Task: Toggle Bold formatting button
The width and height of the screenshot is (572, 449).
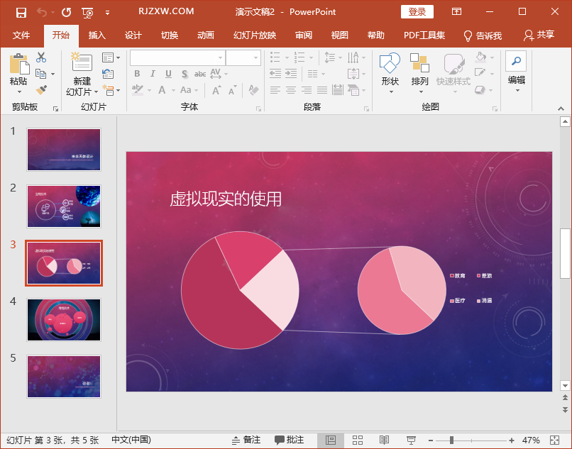Action: (137, 74)
